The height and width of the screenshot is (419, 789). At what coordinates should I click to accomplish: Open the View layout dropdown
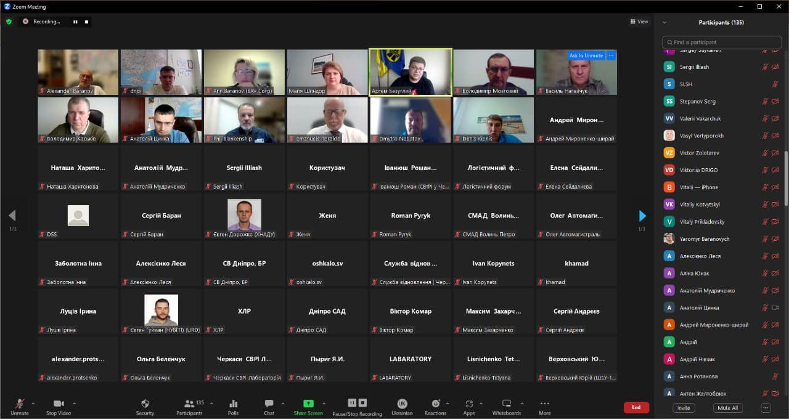tap(639, 22)
